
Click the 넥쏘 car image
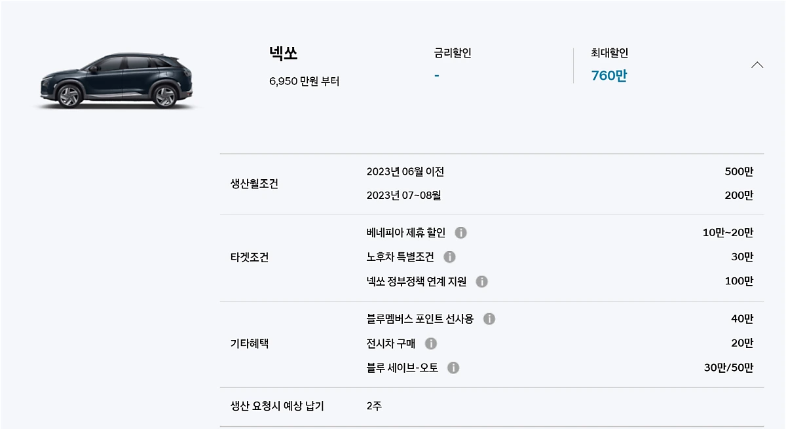[116, 81]
